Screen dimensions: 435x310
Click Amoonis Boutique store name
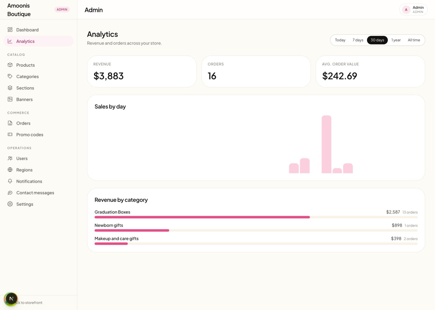coord(19,10)
